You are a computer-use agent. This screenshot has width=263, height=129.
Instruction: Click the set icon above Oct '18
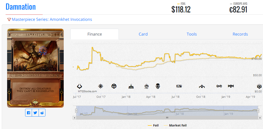click(202, 86)
